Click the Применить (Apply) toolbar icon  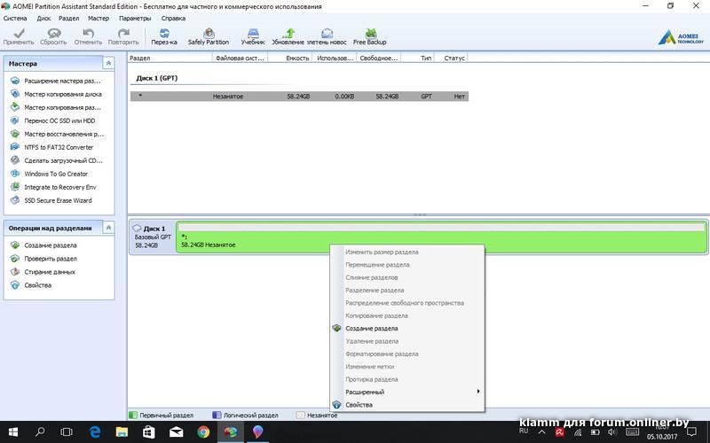(18, 35)
